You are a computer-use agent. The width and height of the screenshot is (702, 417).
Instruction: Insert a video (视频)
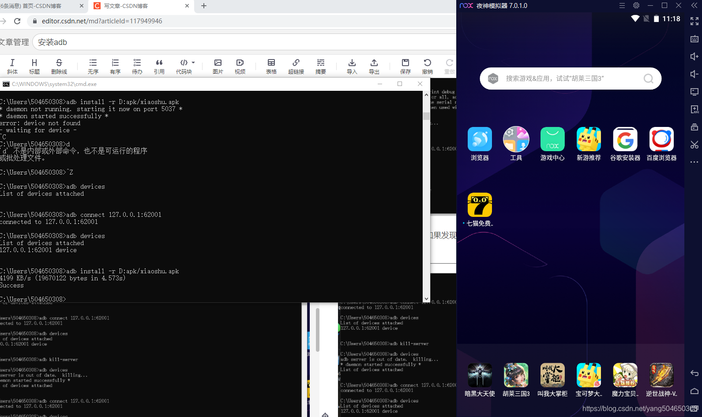point(240,66)
